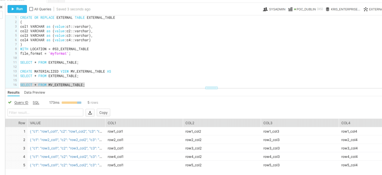Click the green query success checkmark

tap(10, 102)
